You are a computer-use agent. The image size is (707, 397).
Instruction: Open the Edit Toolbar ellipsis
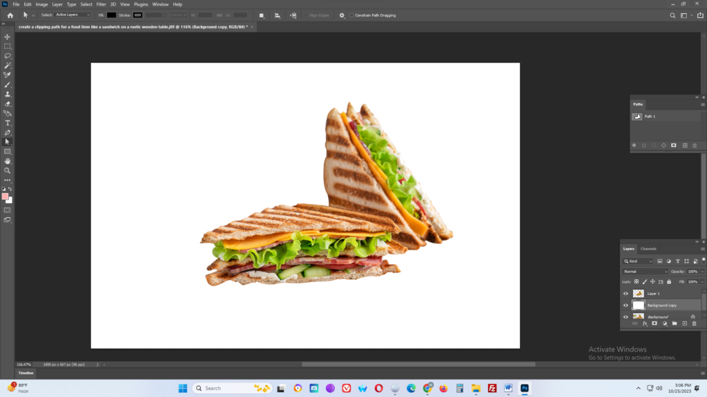coord(7,180)
